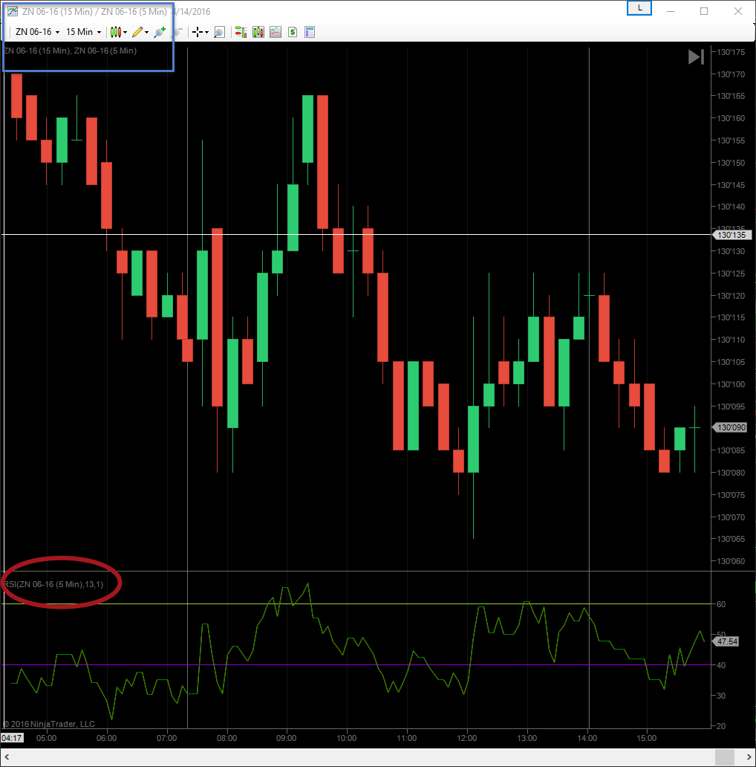Open the ZN 06-16 instrument selector
Viewport: 756px width, 767px height.
point(38,32)
